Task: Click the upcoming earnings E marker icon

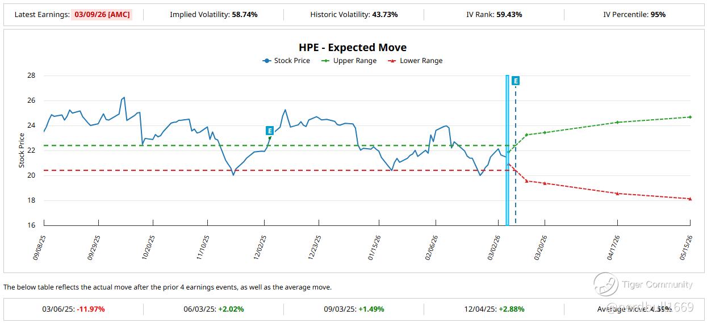Action: (x=516, y=81)
